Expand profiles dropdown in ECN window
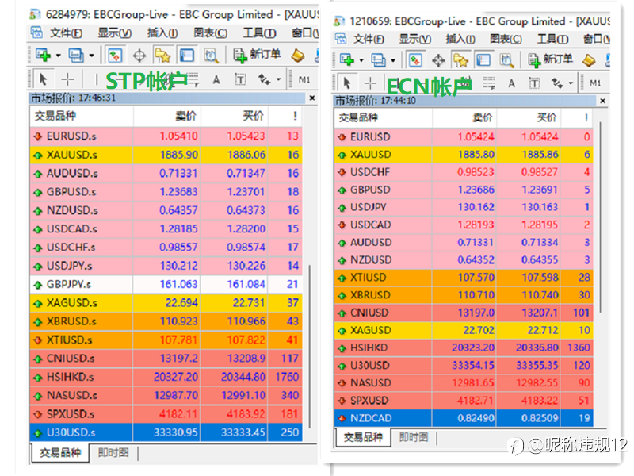The width and height of the screenshot is (634, 476). point(393,61)
